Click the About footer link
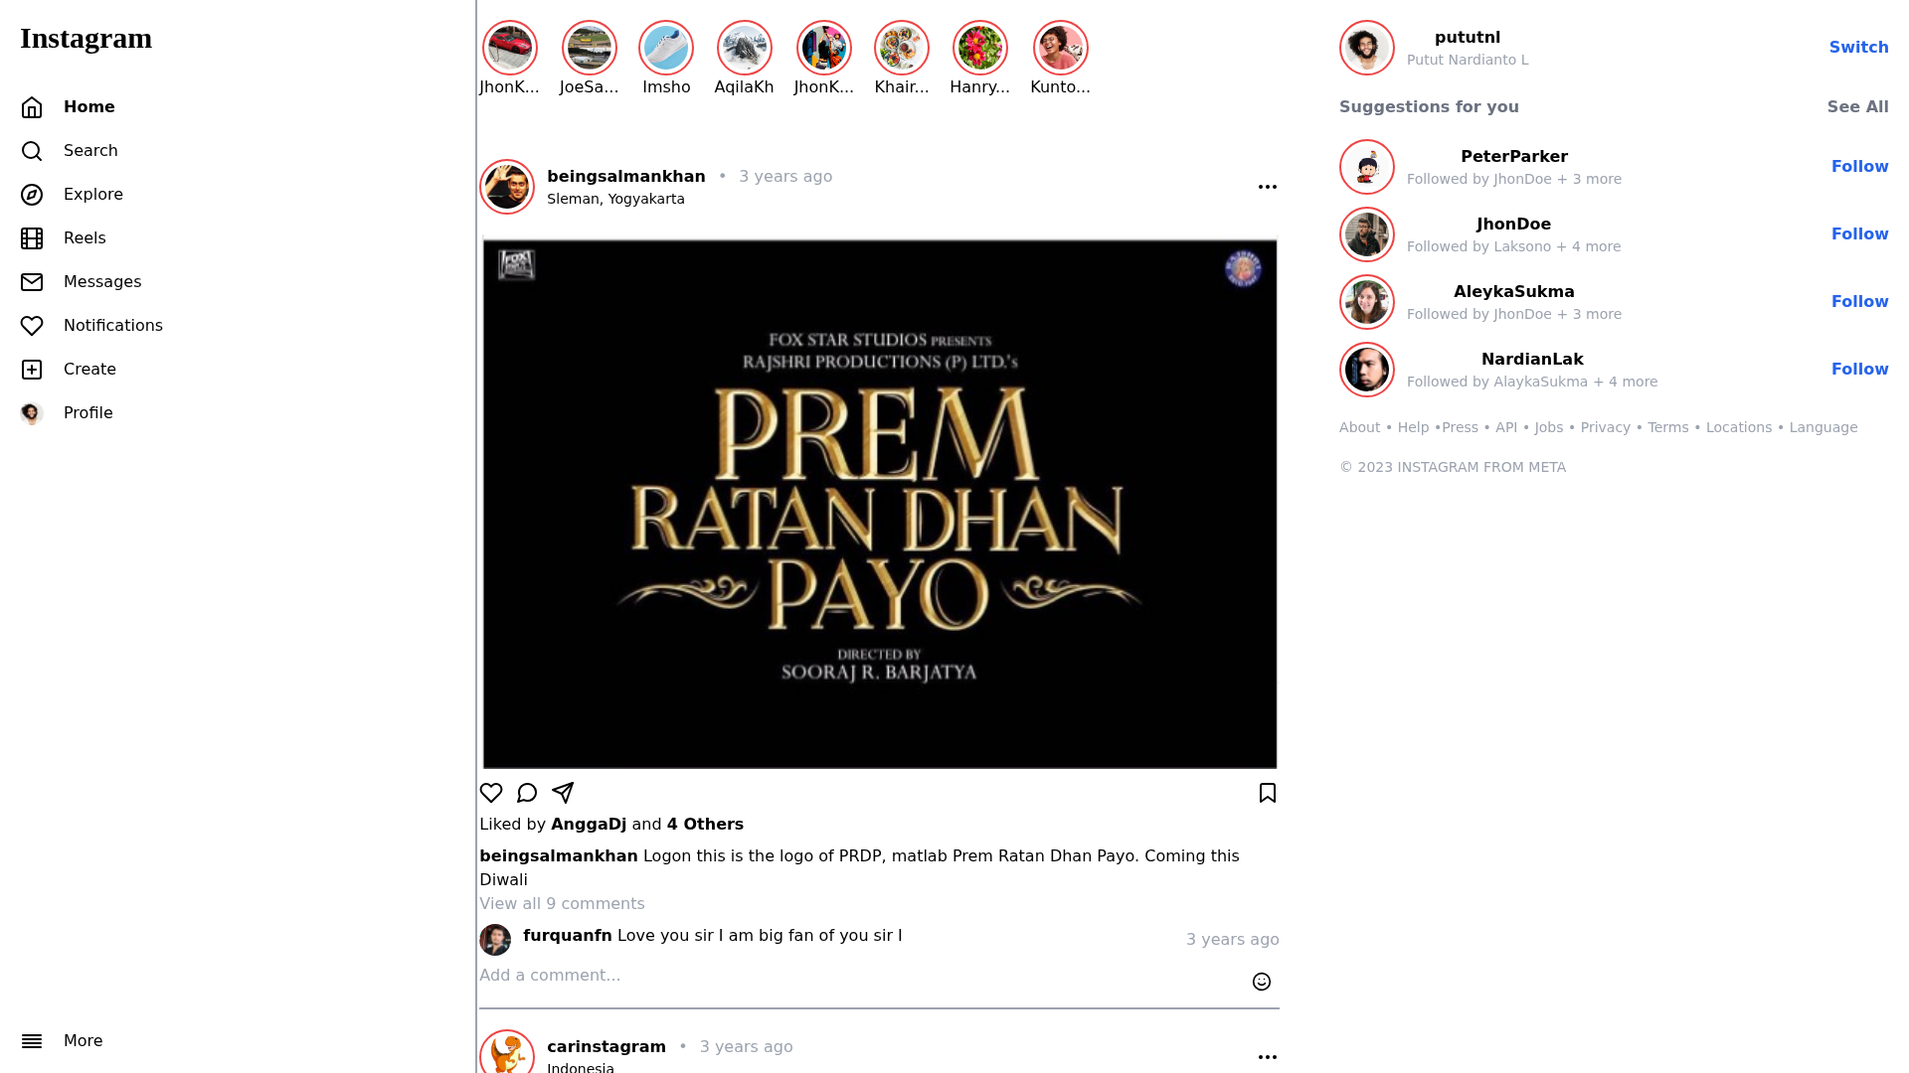 1359,427
